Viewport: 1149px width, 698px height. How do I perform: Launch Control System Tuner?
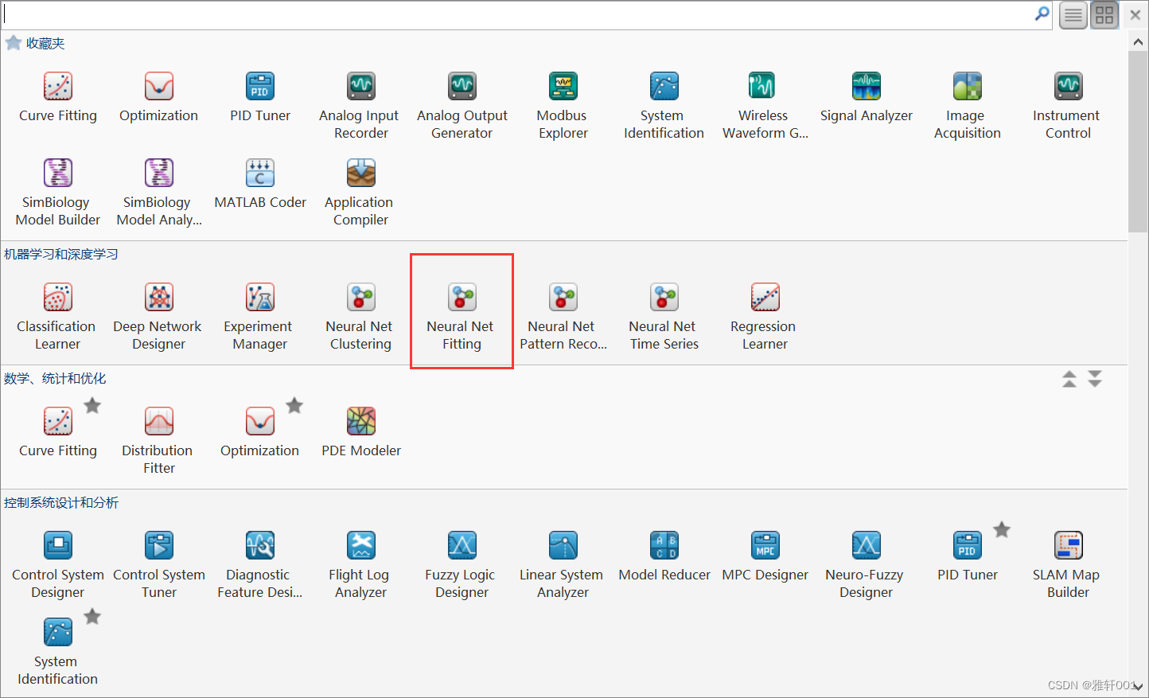click(x=159, y=566)
